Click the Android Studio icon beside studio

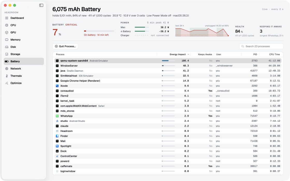[57, 121]
